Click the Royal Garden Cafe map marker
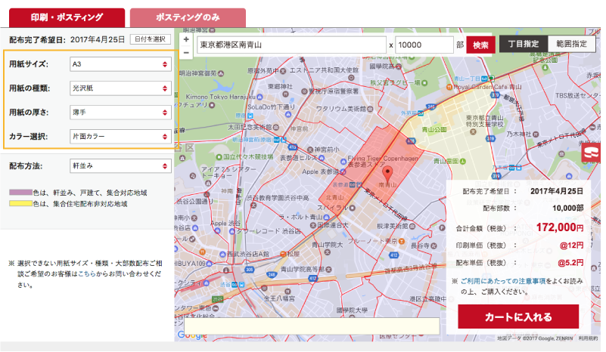Screen dimensions: 606x352 [x=448, y=87]
